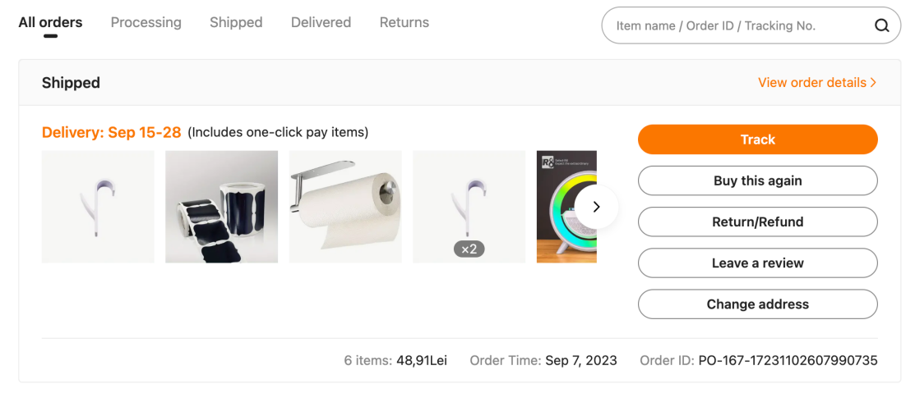Click the Order ID number PO-167-17231102607990735
This screenshot has height=393, width=915.
click(x=788, y=360)
